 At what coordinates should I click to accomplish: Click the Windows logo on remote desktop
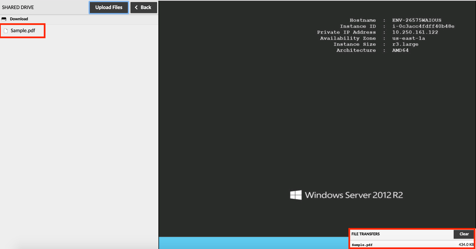coord(296,195)
